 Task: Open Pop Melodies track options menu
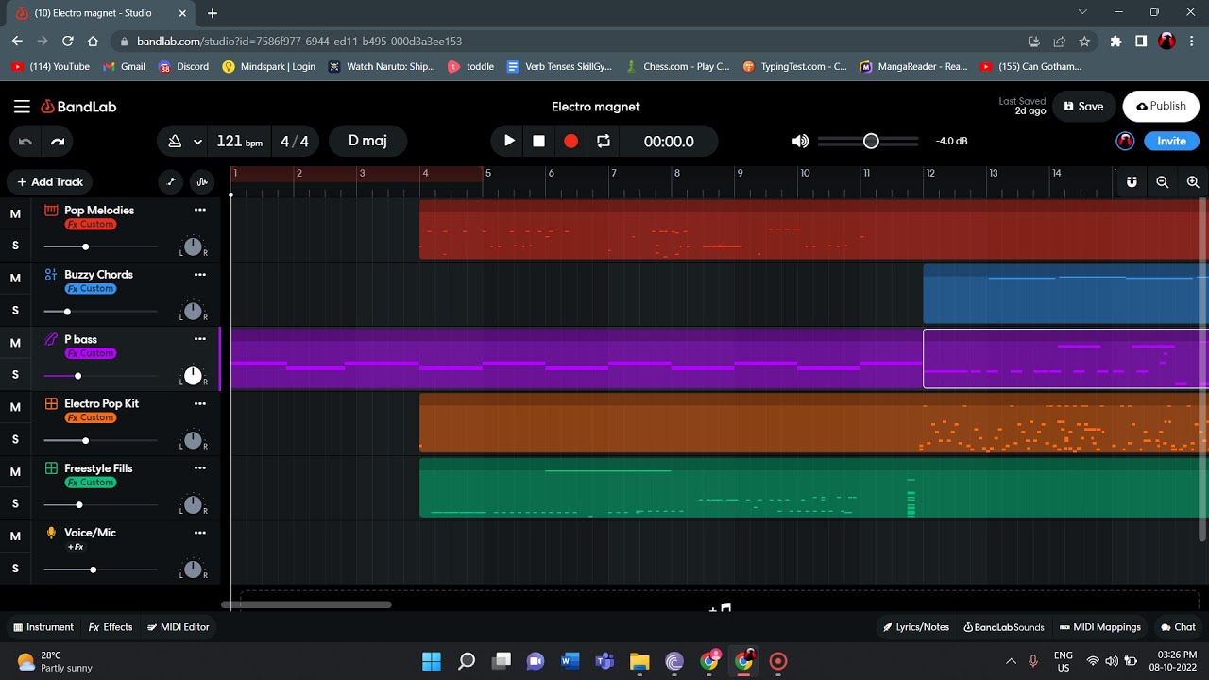pos(199,210)
